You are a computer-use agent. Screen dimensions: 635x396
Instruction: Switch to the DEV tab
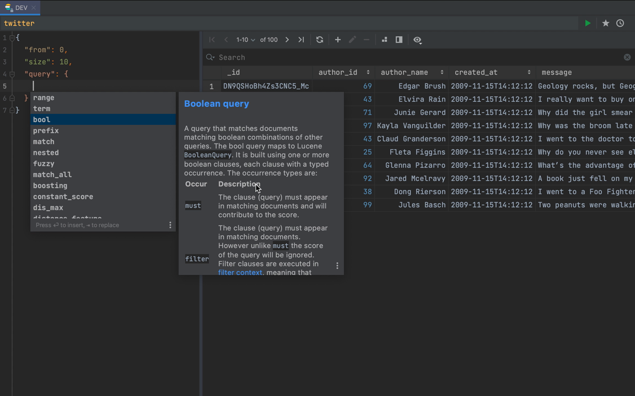tap(22, 8)
